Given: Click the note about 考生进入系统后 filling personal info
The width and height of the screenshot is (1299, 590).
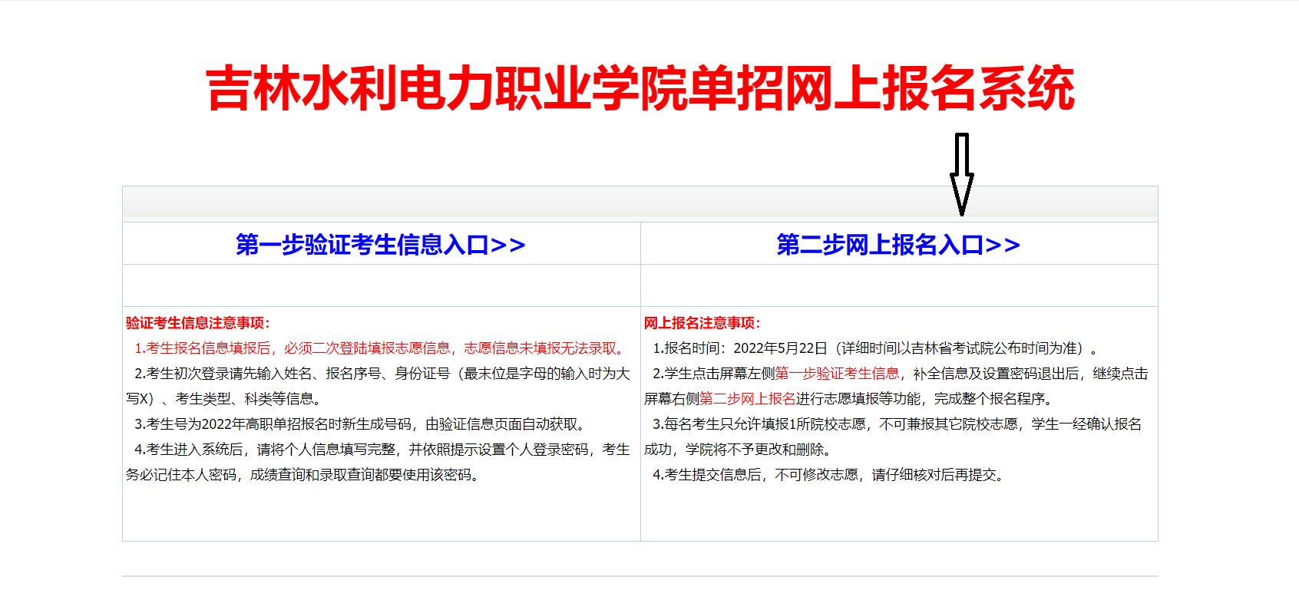Looking at the screenshot, I should pyautogui.click(x=381, y=450).
